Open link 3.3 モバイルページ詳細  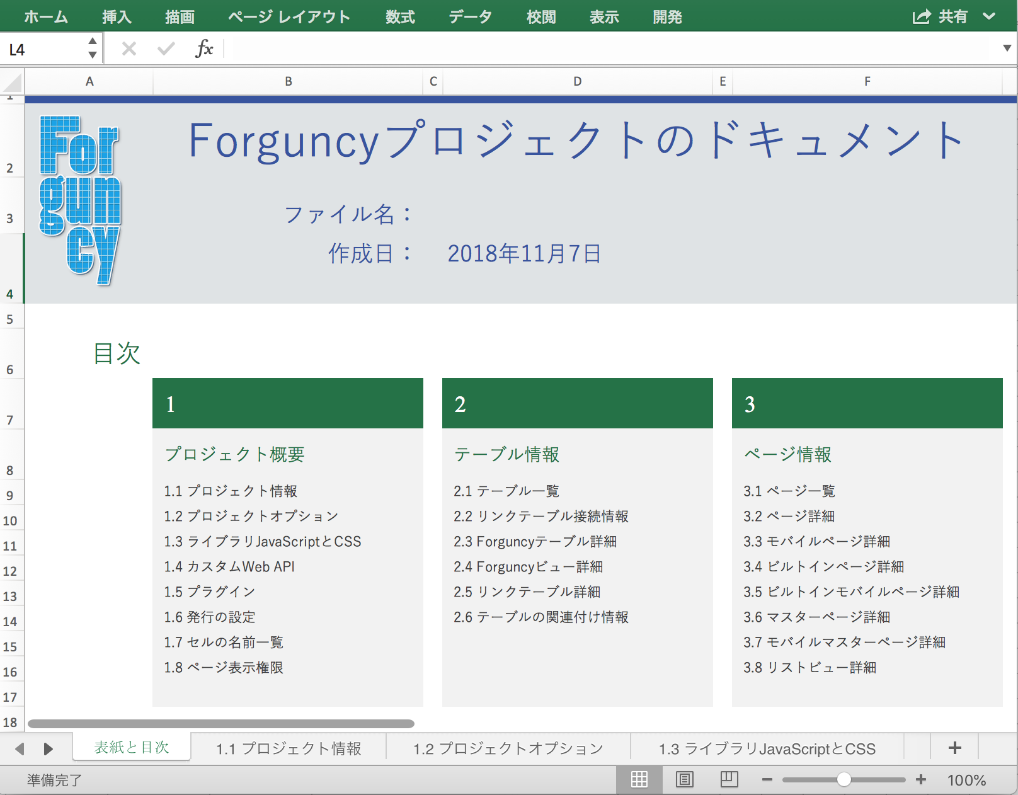point(817,541)
